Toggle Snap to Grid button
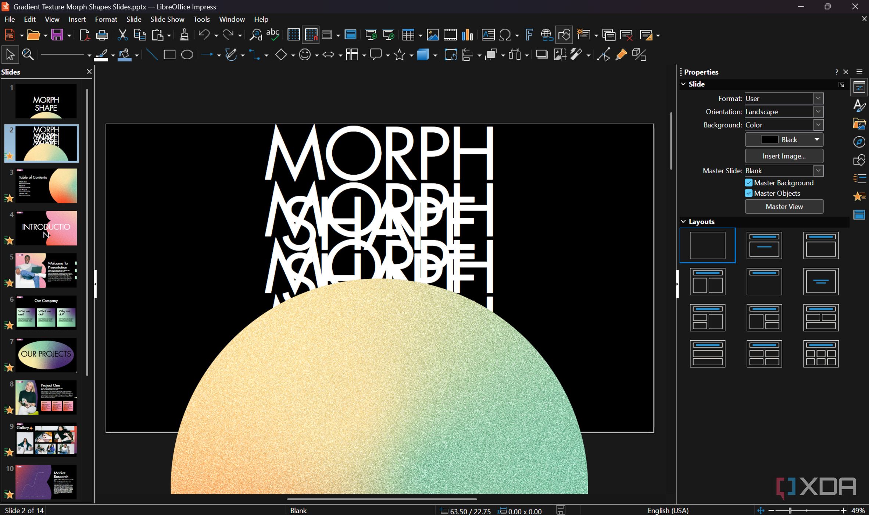The height and width of the screenshot is (515, 869). [x=311, y=35]
